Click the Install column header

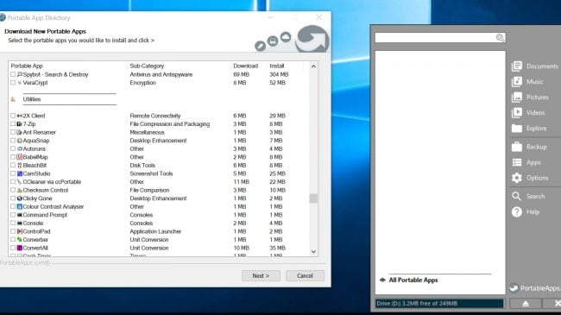click(x=276, y=66)
